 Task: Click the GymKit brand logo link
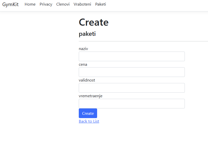point(10,4)
